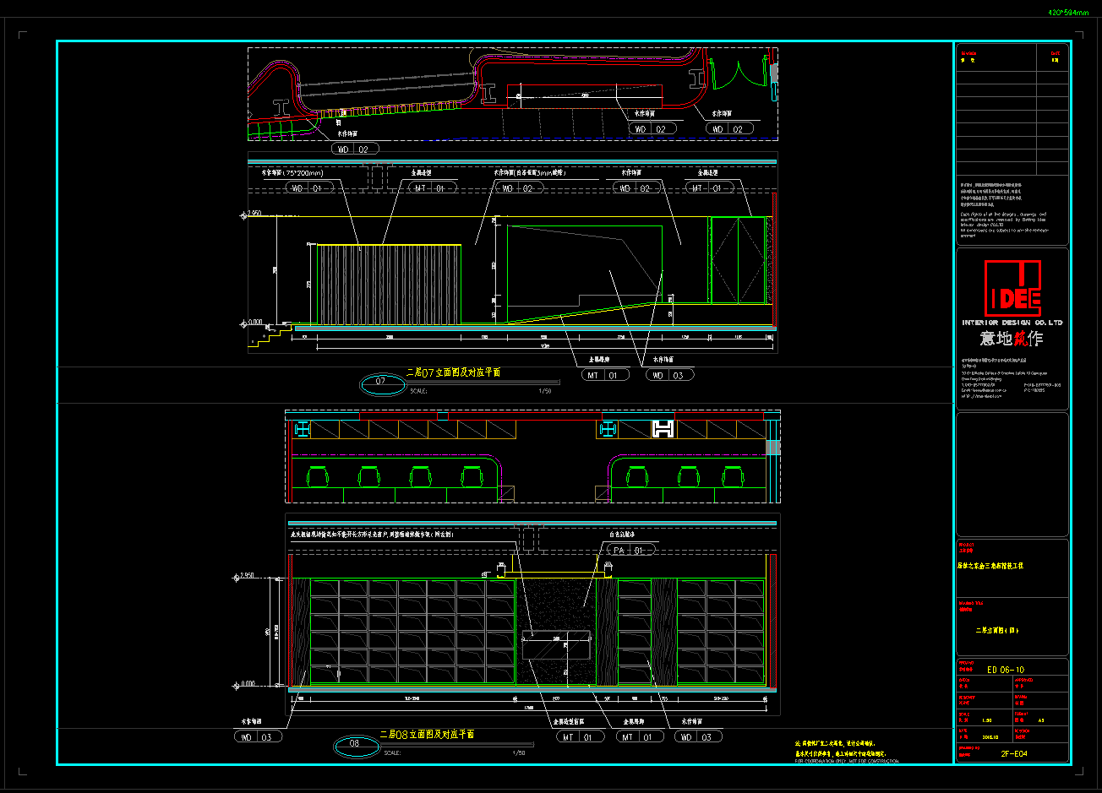
Task: Select the 2.950 level marker in elevation 07
Action: [253, 215]
